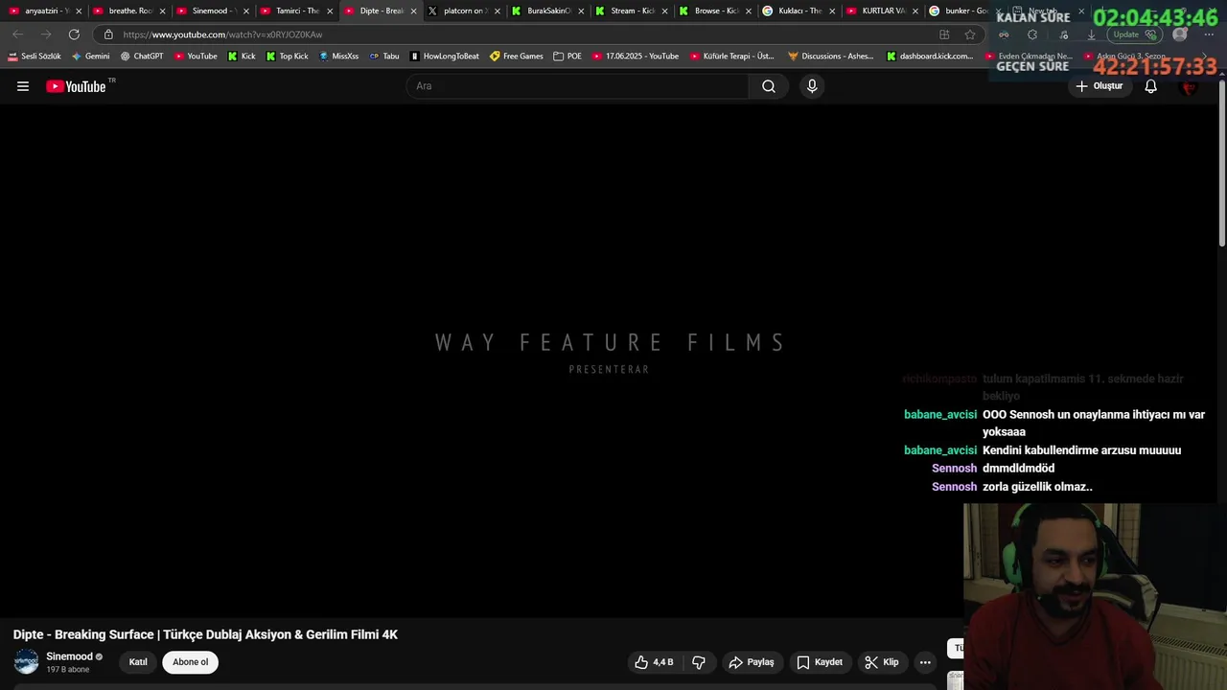Focus the Ara search field

click(578, 86)
